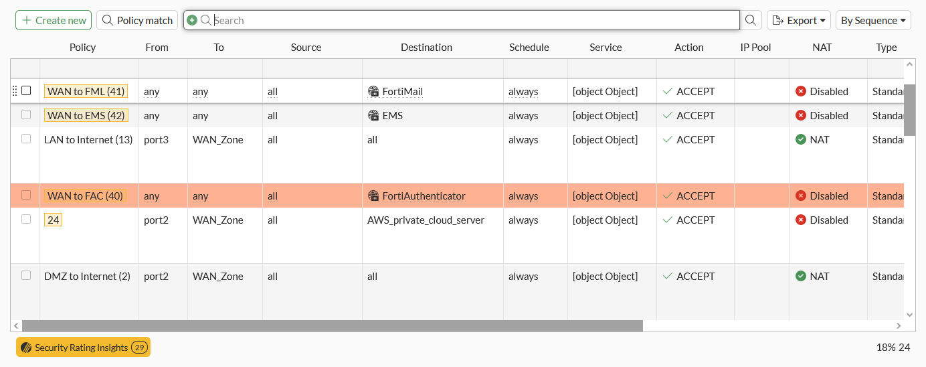Focus the policy search input field

(x=468, y=20)
